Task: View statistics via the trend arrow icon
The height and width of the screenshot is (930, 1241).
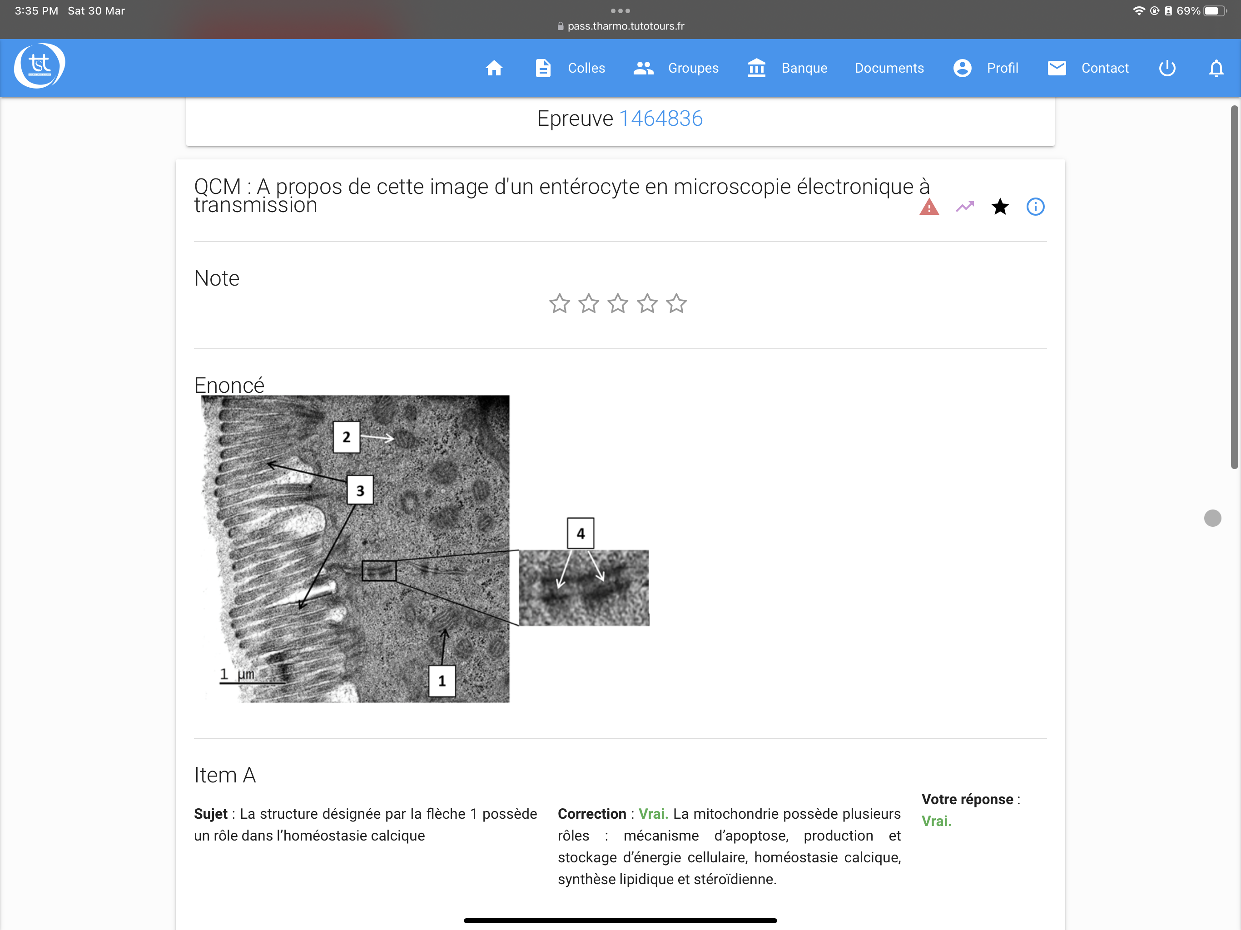Action: [x=964, y=207]
